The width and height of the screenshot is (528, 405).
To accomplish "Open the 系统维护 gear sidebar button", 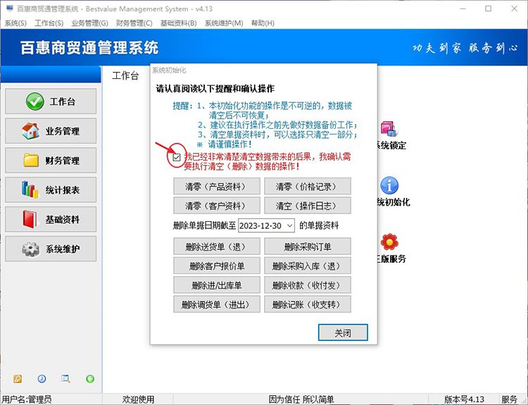I will point(51,249).
